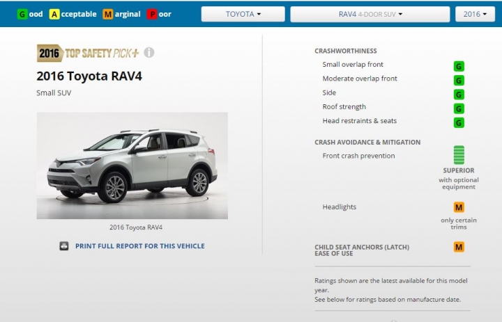Click the Head restraints & seats G badge
The height and width of the screenshot is (322, 502).
[459, 122]
